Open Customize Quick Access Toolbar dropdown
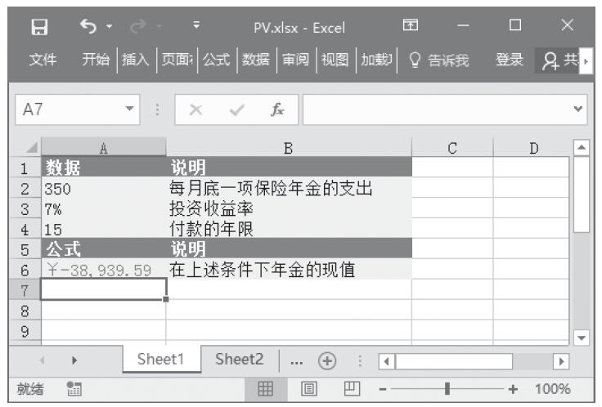 (196, 27)
